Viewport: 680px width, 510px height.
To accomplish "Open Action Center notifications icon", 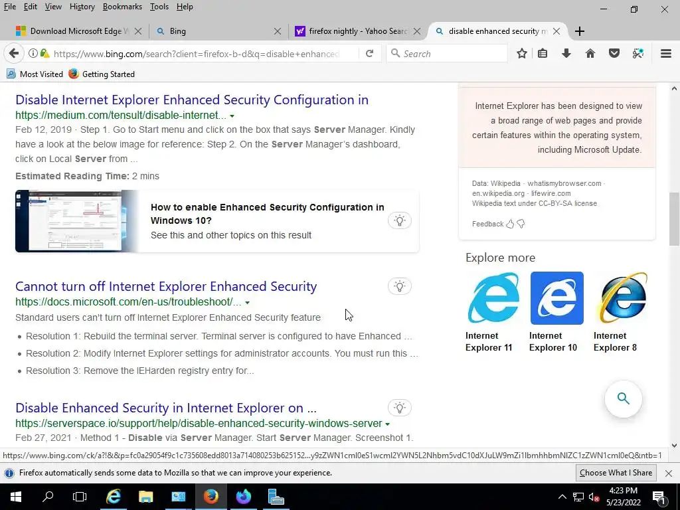I will (658, 497).
